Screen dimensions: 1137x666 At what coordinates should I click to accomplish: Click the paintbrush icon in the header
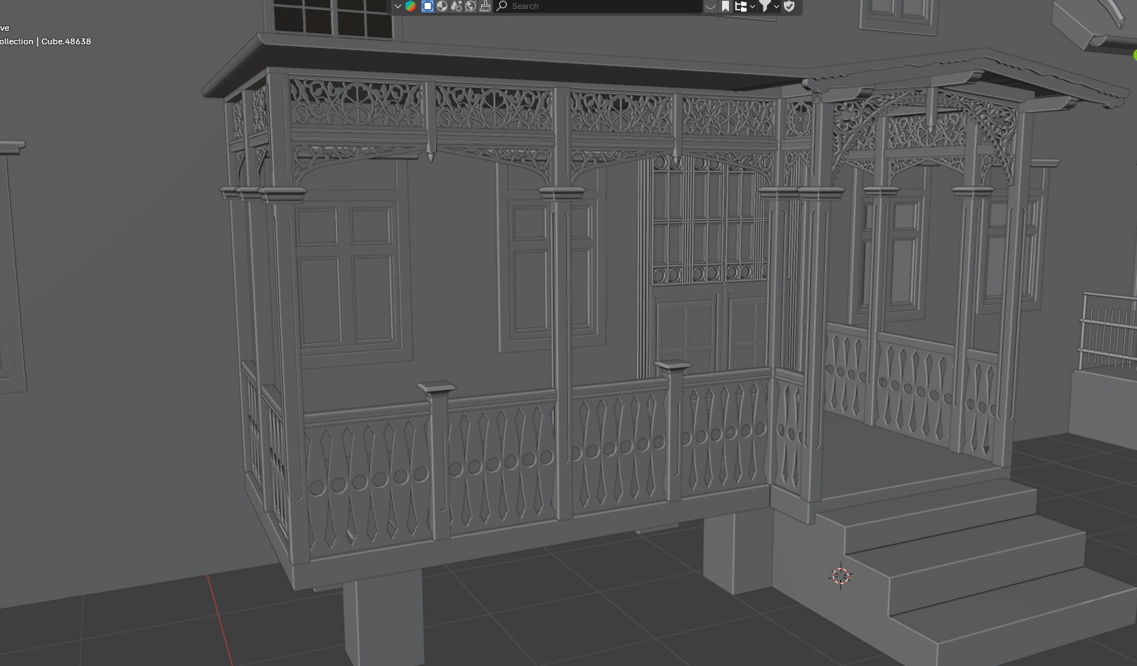(485, 6)
